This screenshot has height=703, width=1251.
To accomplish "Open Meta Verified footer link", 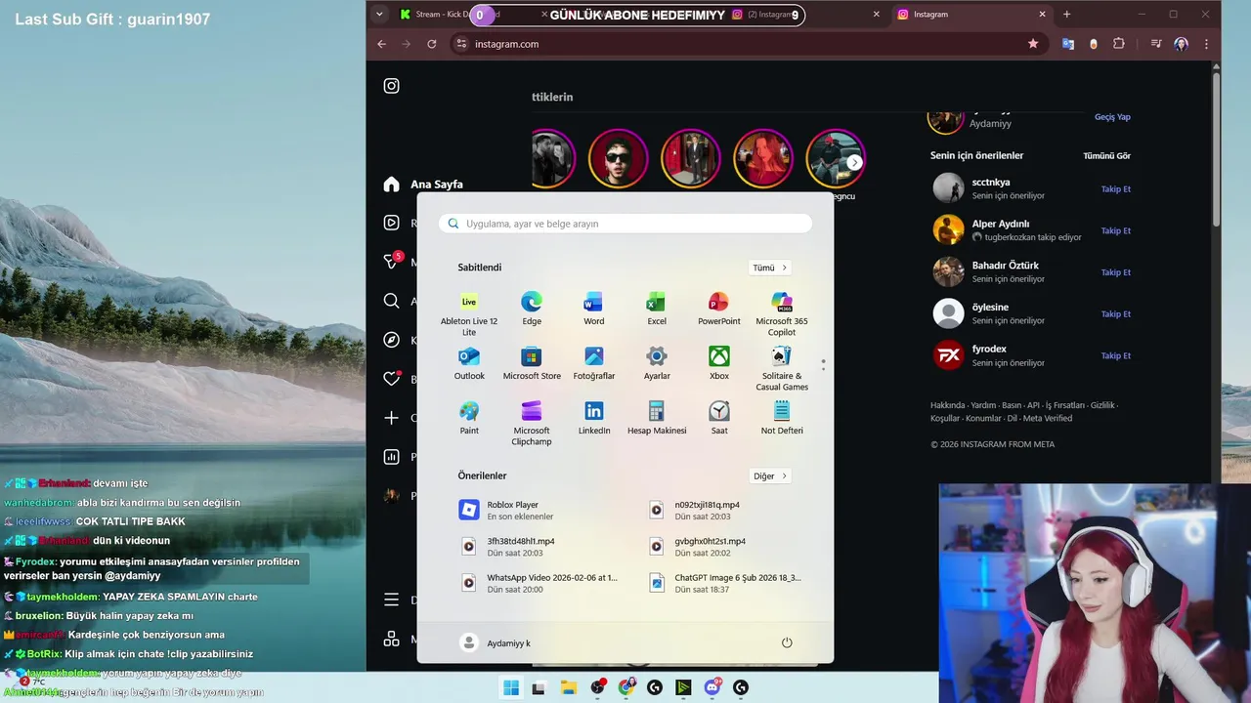I will 1048,419.
